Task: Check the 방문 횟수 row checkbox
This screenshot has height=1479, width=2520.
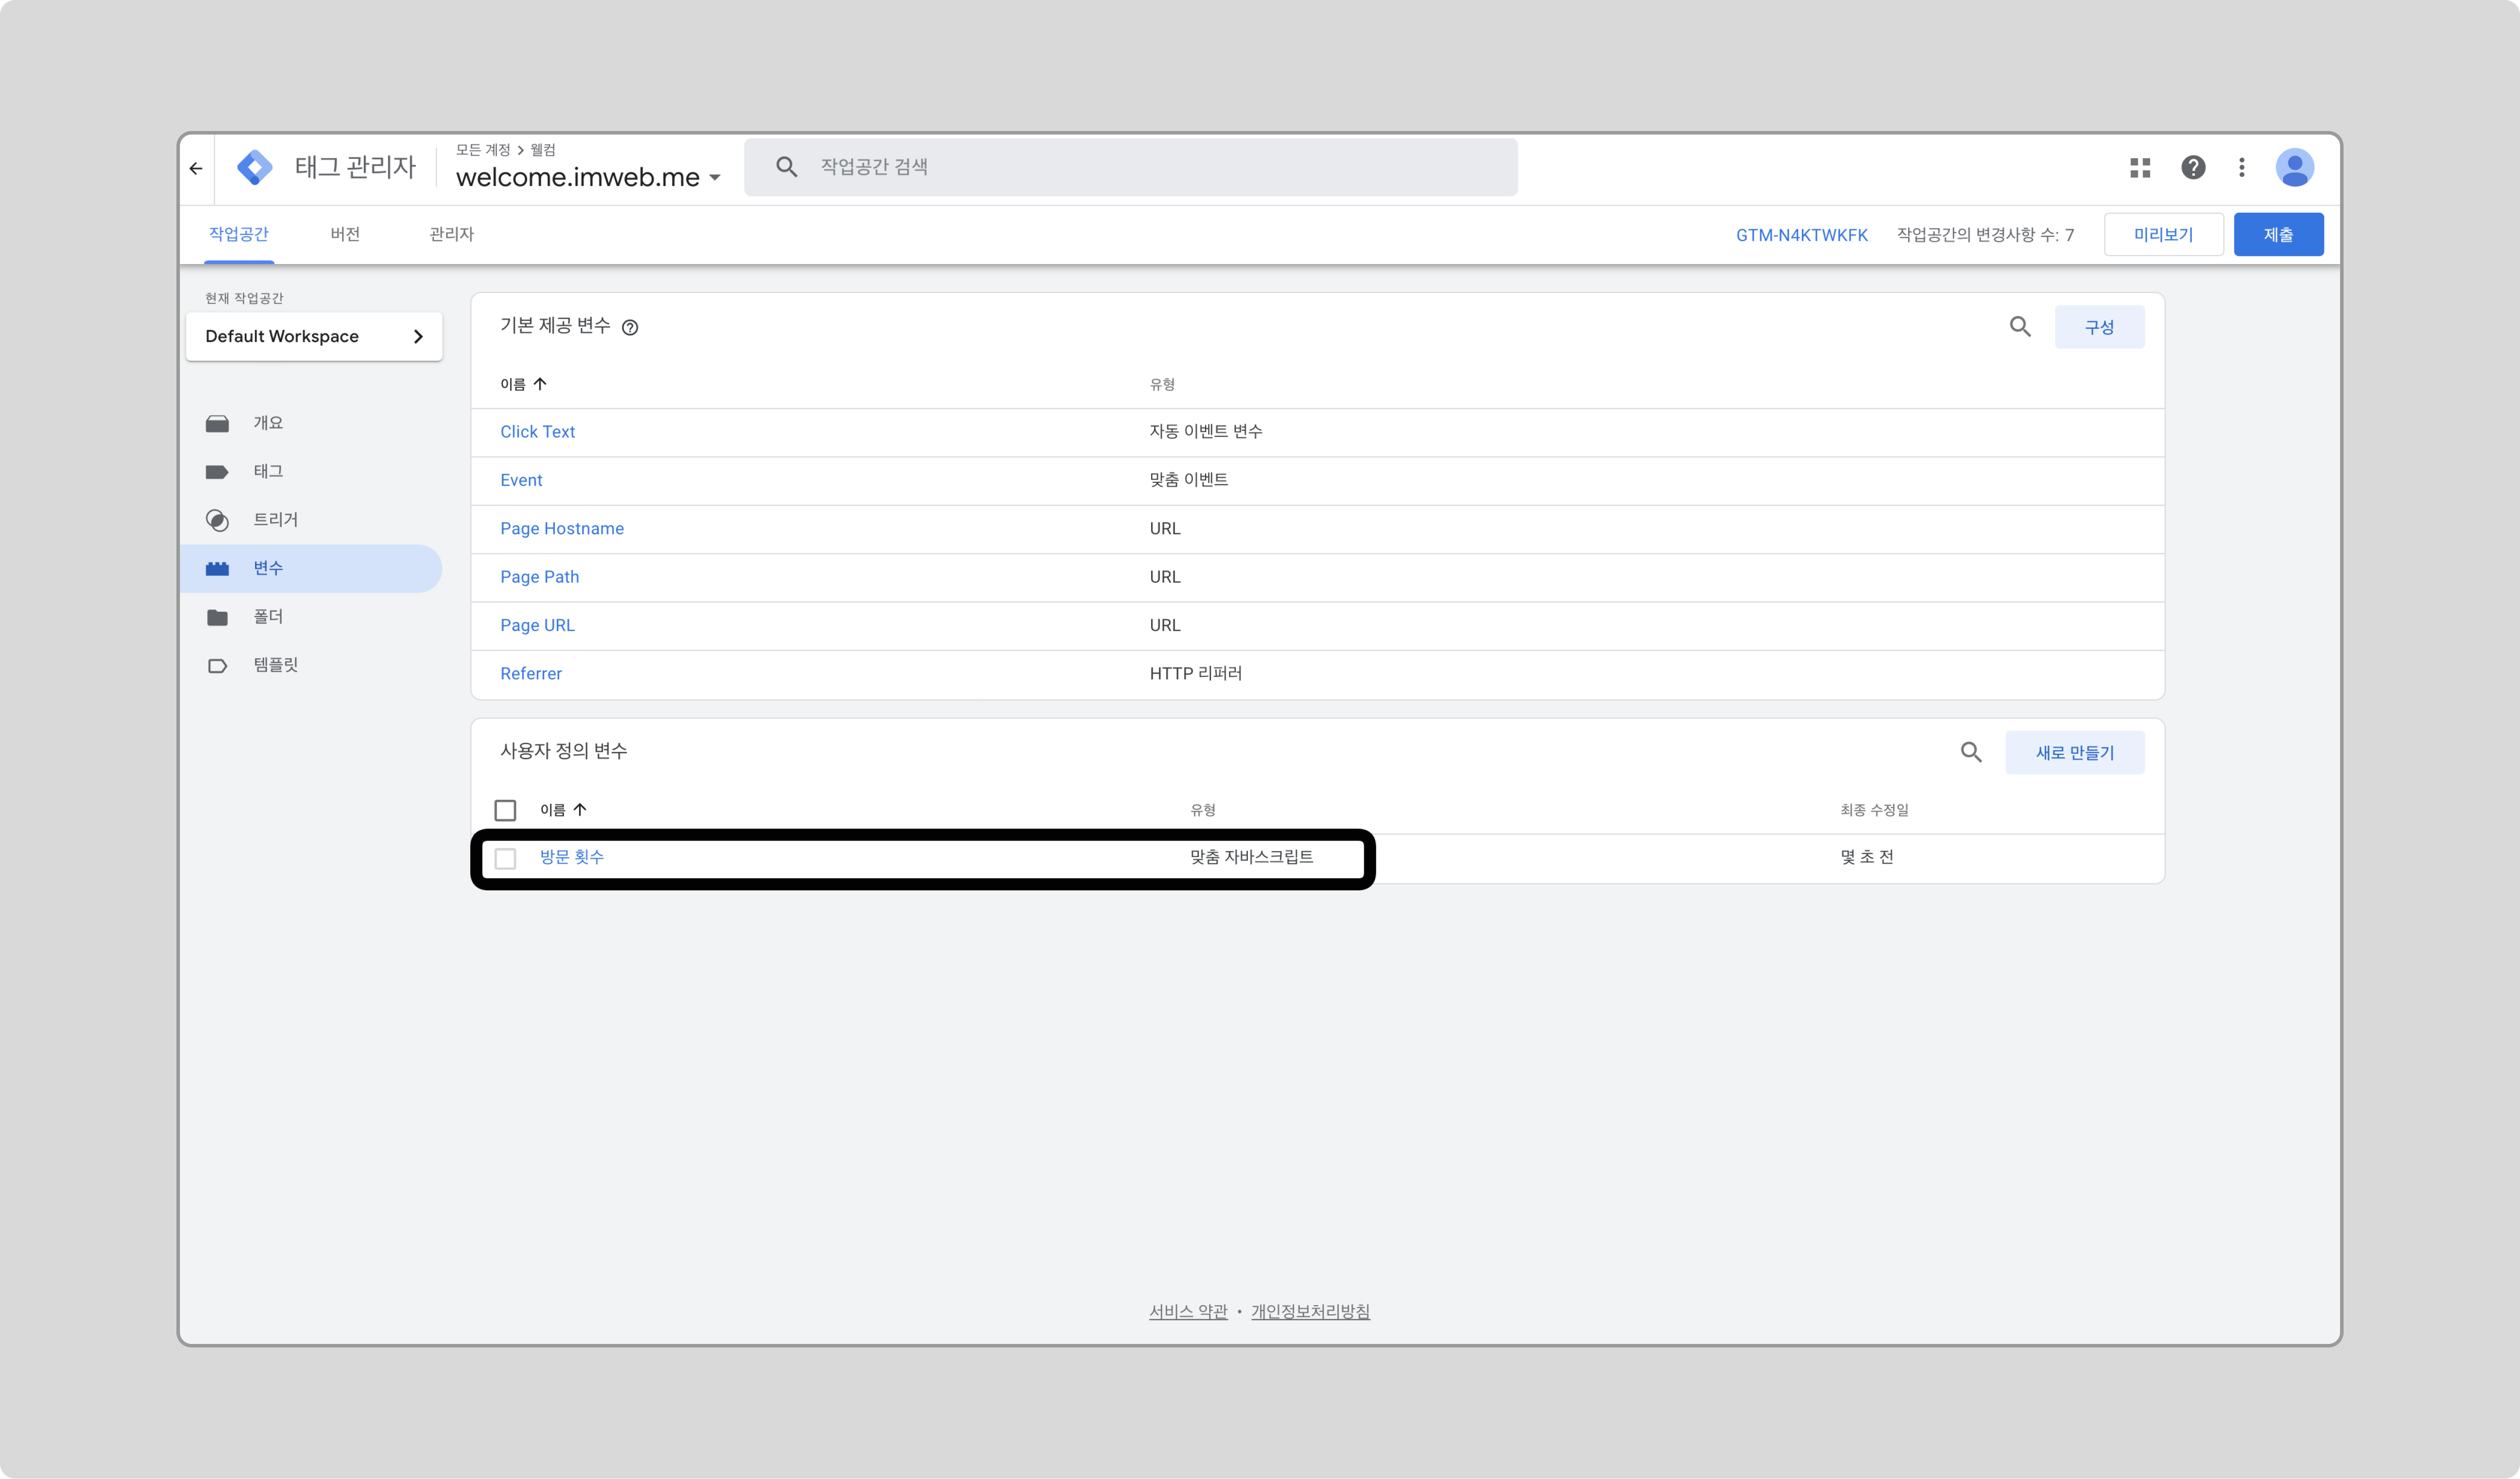Action: pyautogui.click(x=505, y=858)
